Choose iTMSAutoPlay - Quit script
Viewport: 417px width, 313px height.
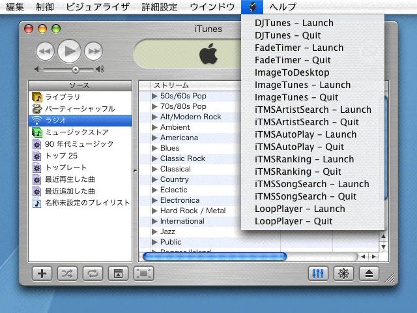coord(313,147)
